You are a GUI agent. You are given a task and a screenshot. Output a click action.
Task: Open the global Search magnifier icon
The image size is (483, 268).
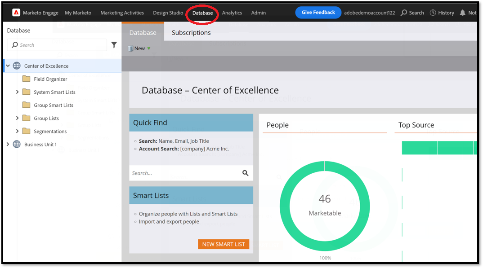tap(403, 13)
